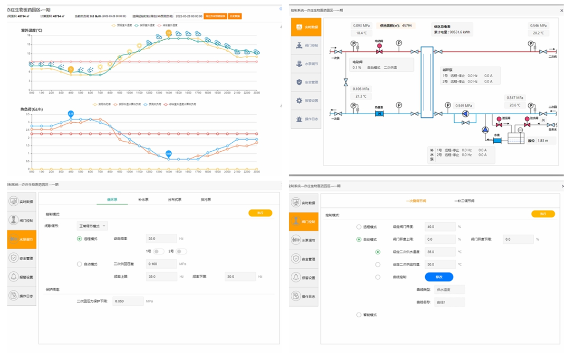Select 远程模式 radio in valve control panel
This screenshot has height=357, width=571.
click(x=358, y=227)
